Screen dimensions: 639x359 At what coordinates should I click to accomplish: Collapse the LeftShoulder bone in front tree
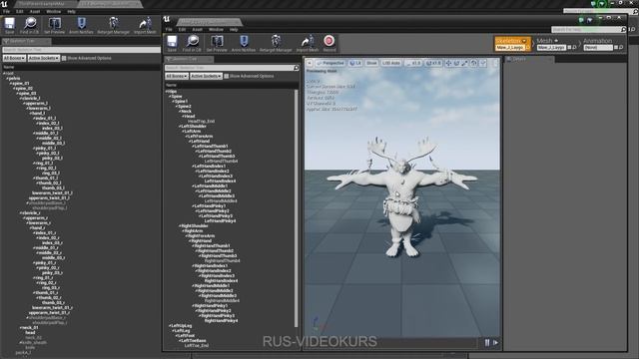click(180, 127)
